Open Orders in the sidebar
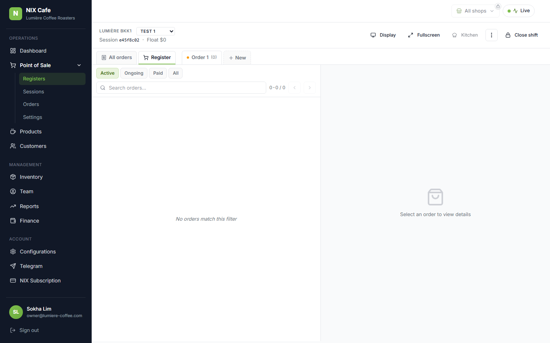The height and width of the screenshot is (343, 550). point(52,104)
